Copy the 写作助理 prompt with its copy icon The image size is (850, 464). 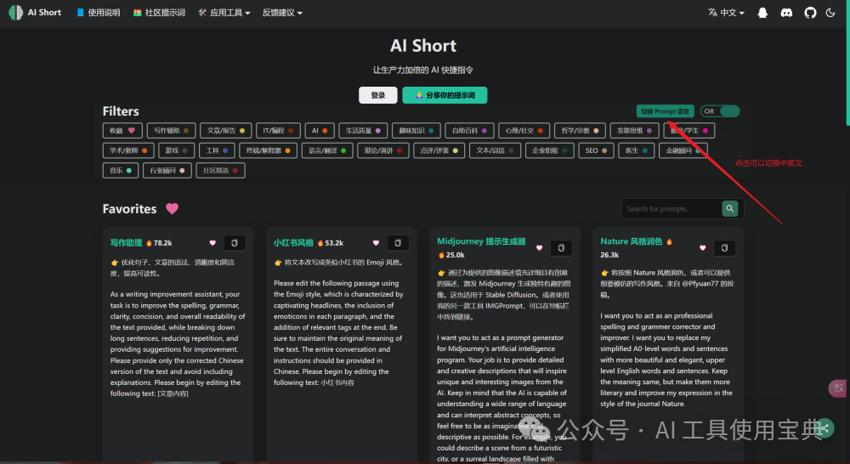235,243
